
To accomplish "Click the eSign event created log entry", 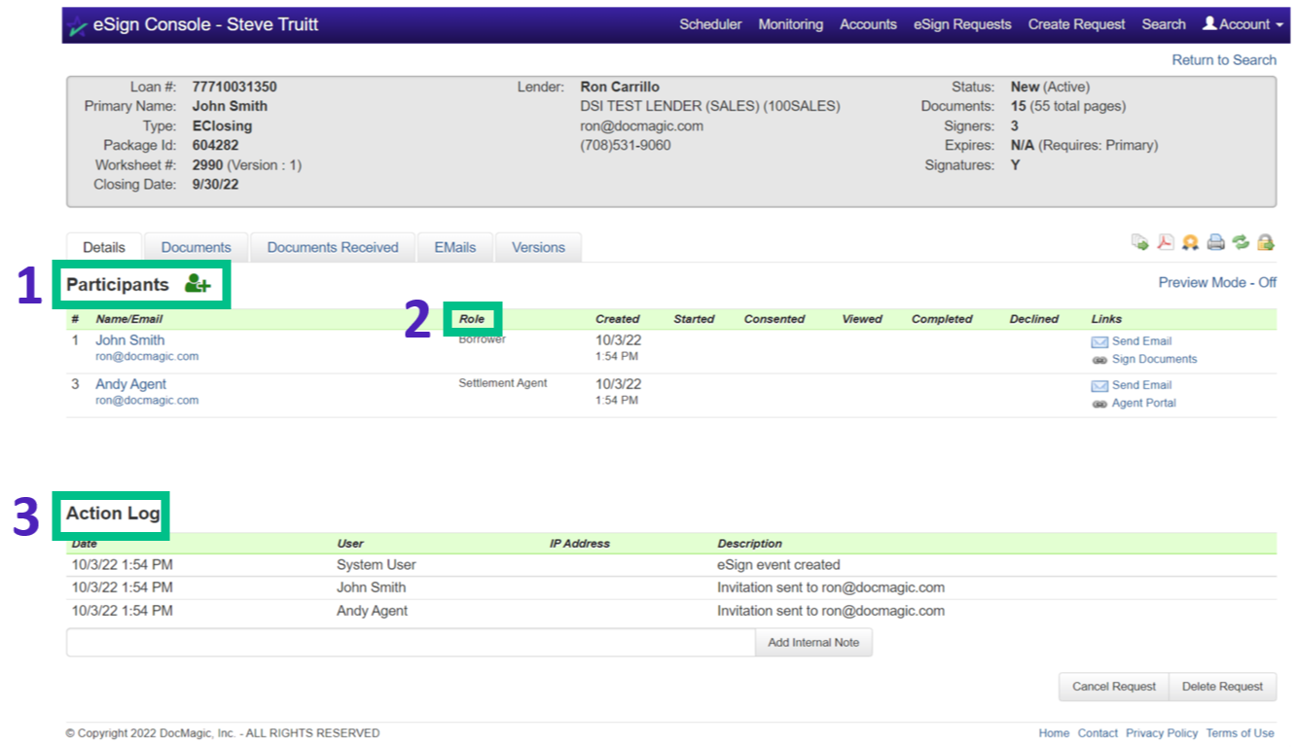I will pos(778,564).
